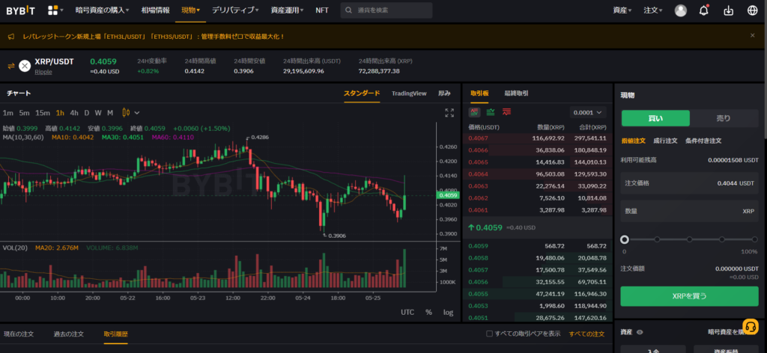This screenshot has height=353, width=767.
Task: Show asks-only order book view
Action: pyautogui.click(x=506, y=111)
